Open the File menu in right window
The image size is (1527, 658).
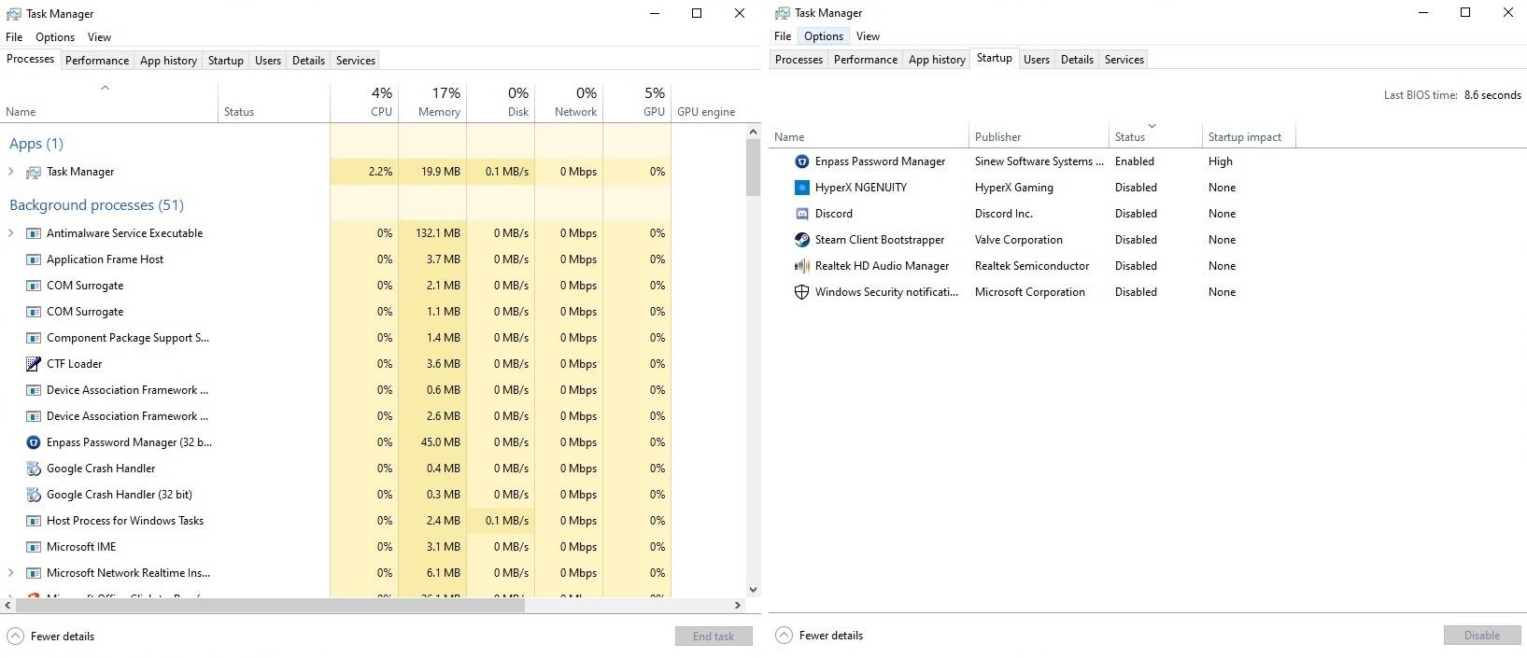(x=783, y=36)
